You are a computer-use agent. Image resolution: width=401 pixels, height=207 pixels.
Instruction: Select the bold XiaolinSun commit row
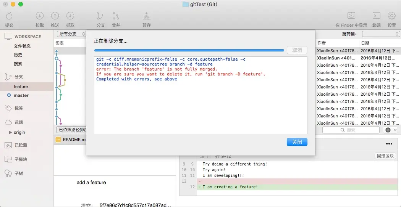coord(358,58)
